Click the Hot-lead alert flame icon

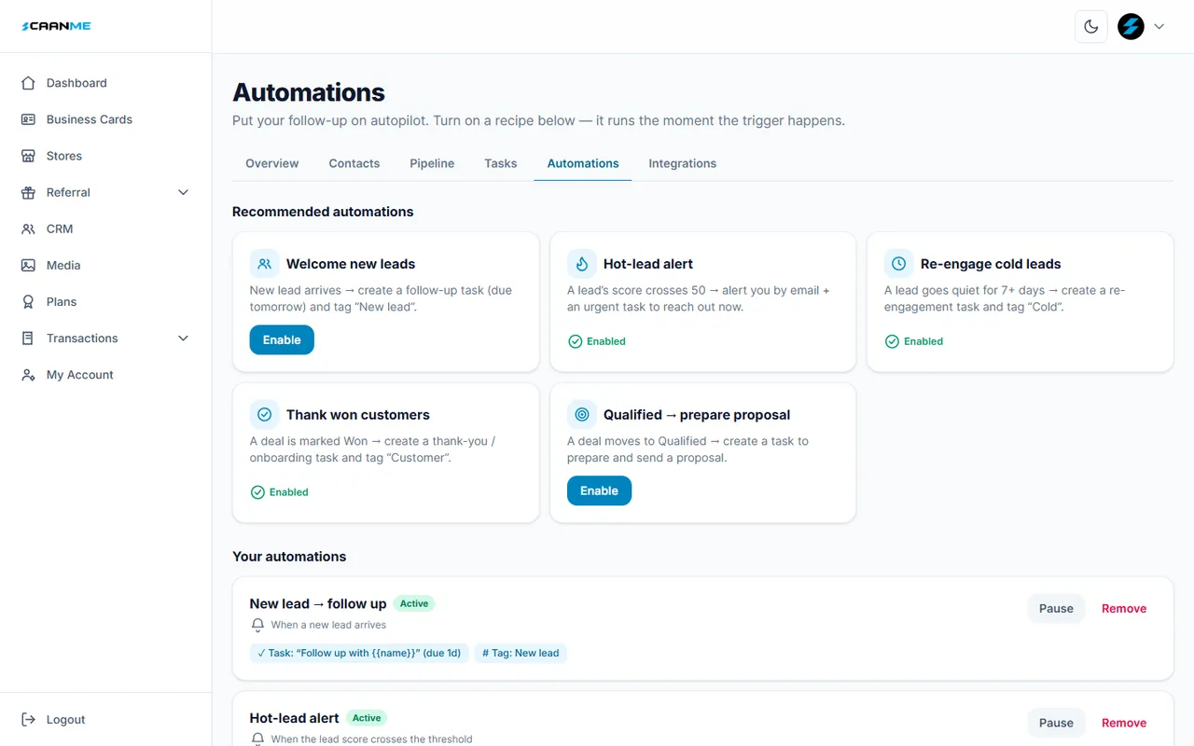(582, 264)
